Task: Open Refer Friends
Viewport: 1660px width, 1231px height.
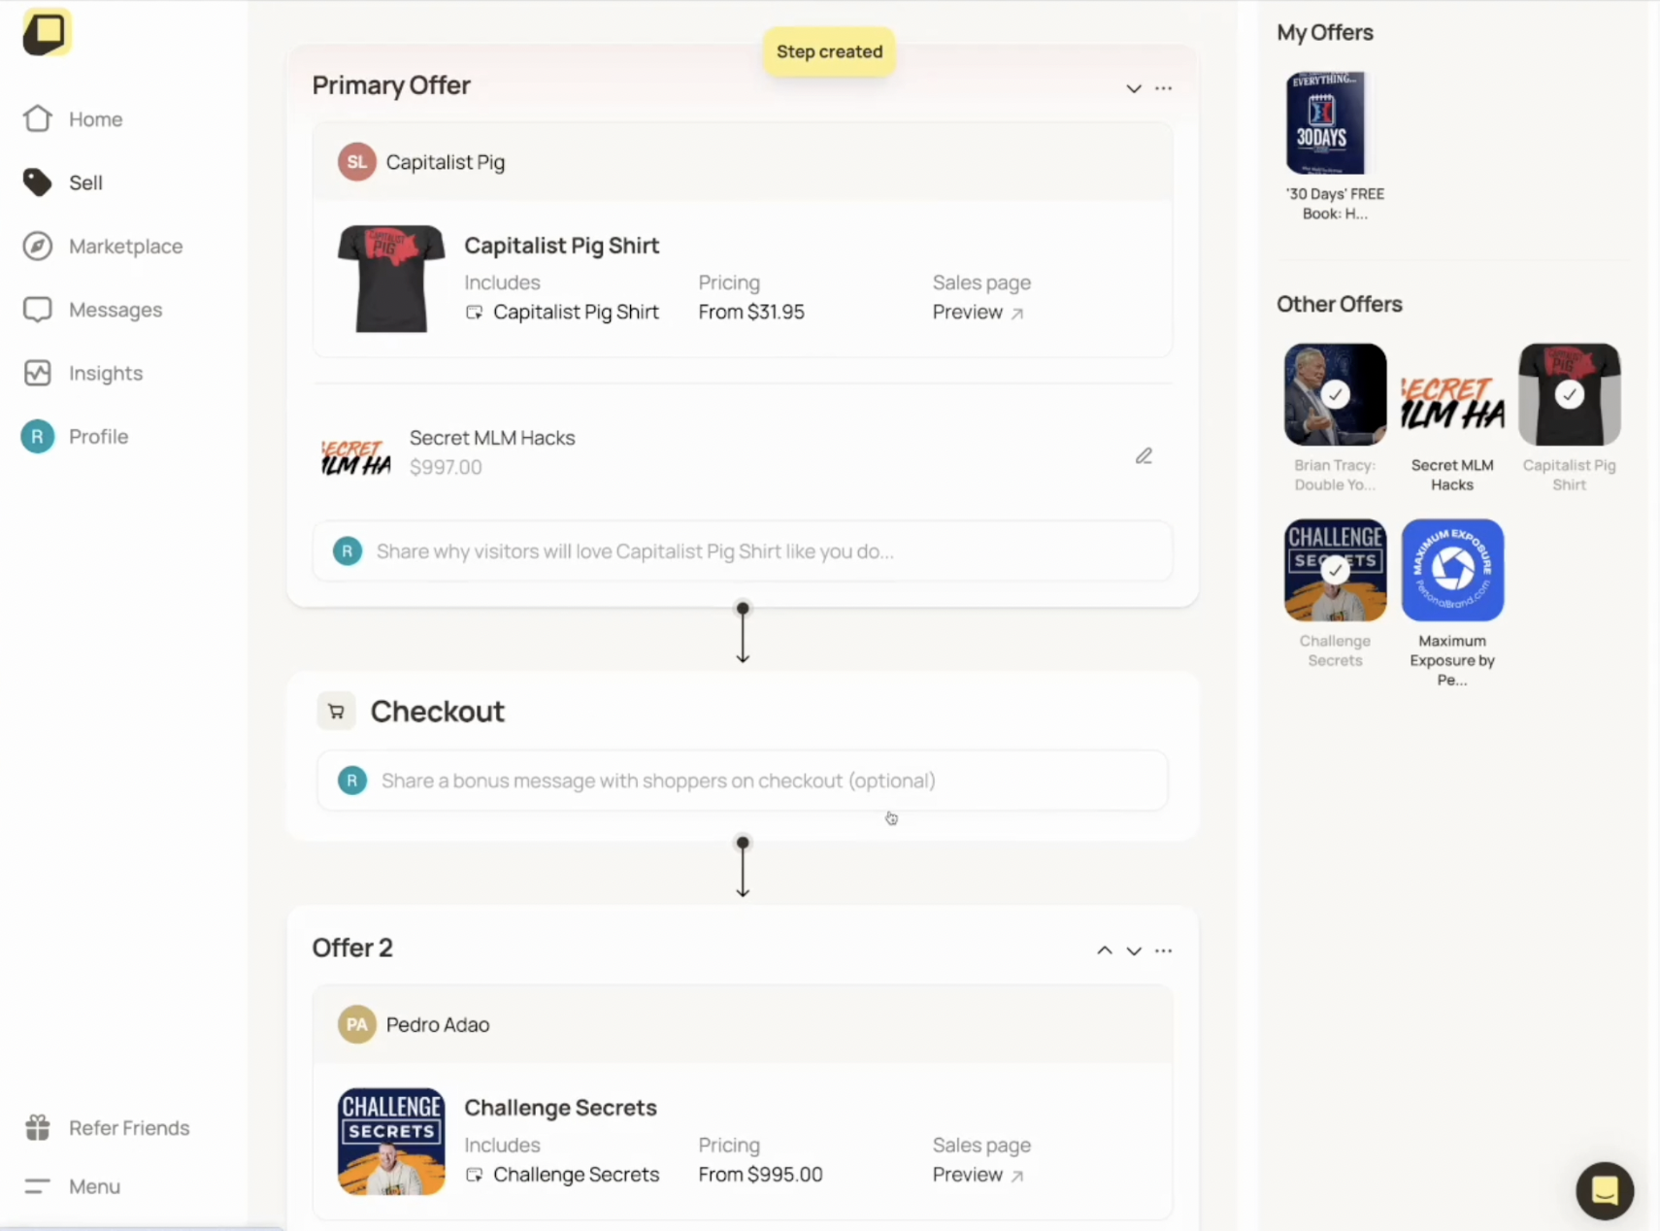Action: (129, 1128)
